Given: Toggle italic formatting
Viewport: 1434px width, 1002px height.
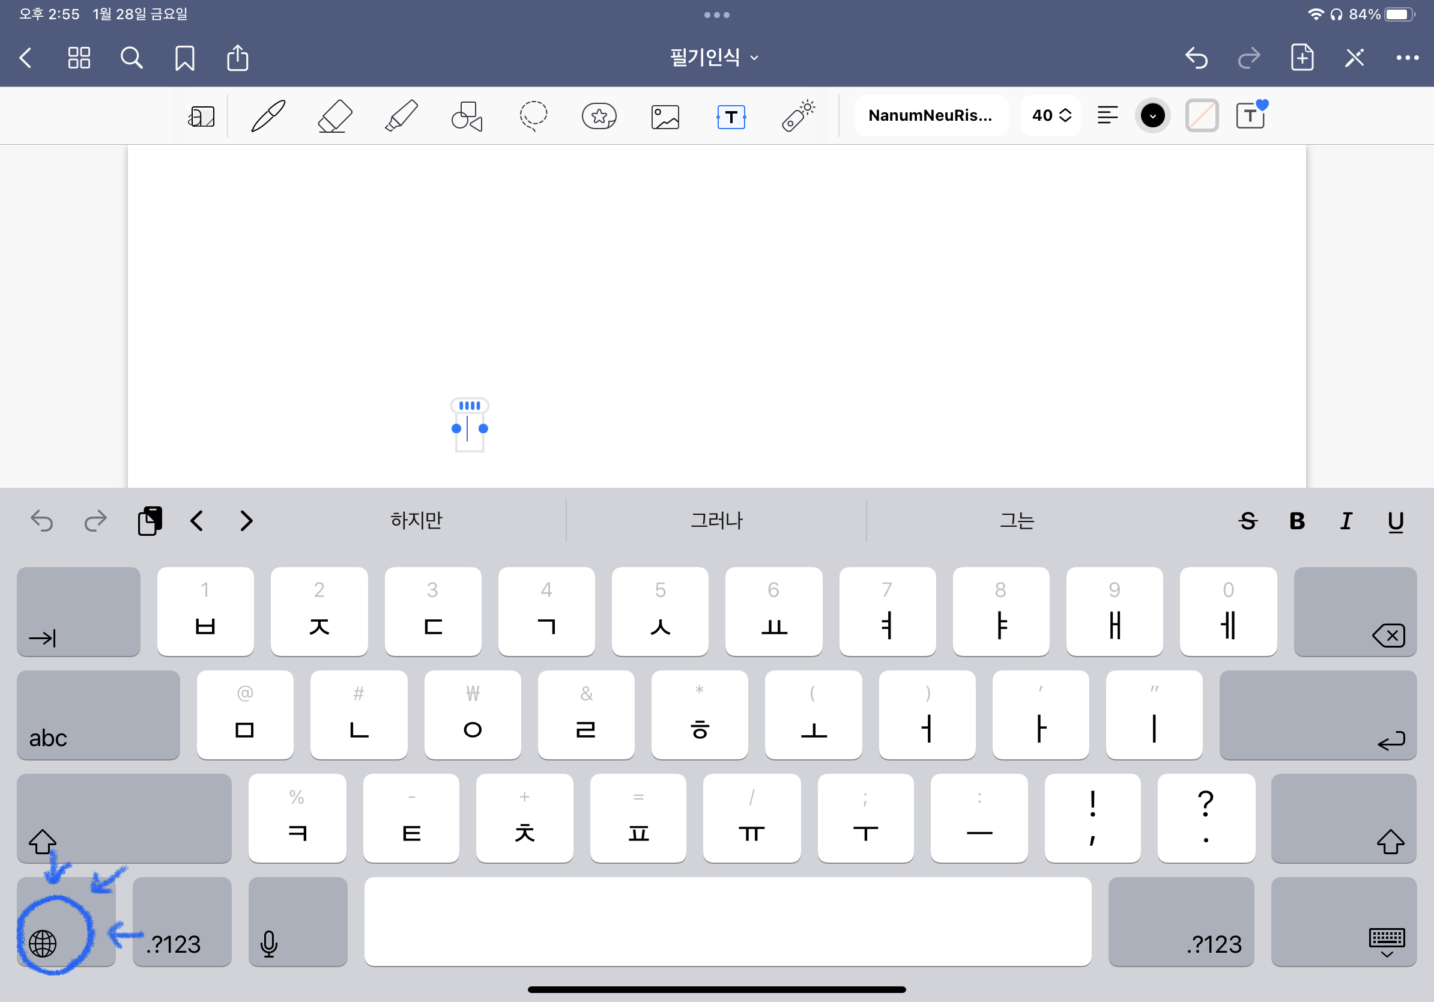Looking at the screenshot, I should click(x=1346, y=521).
